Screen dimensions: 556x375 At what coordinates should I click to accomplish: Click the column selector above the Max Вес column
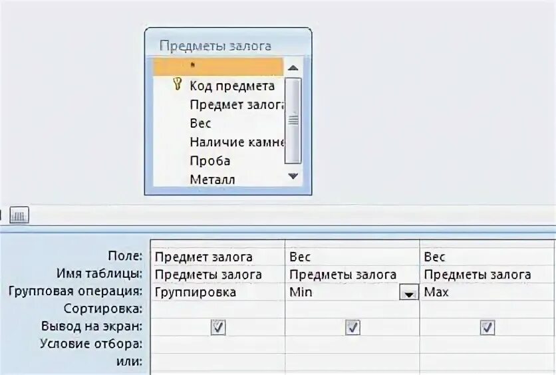pos(487,244)
